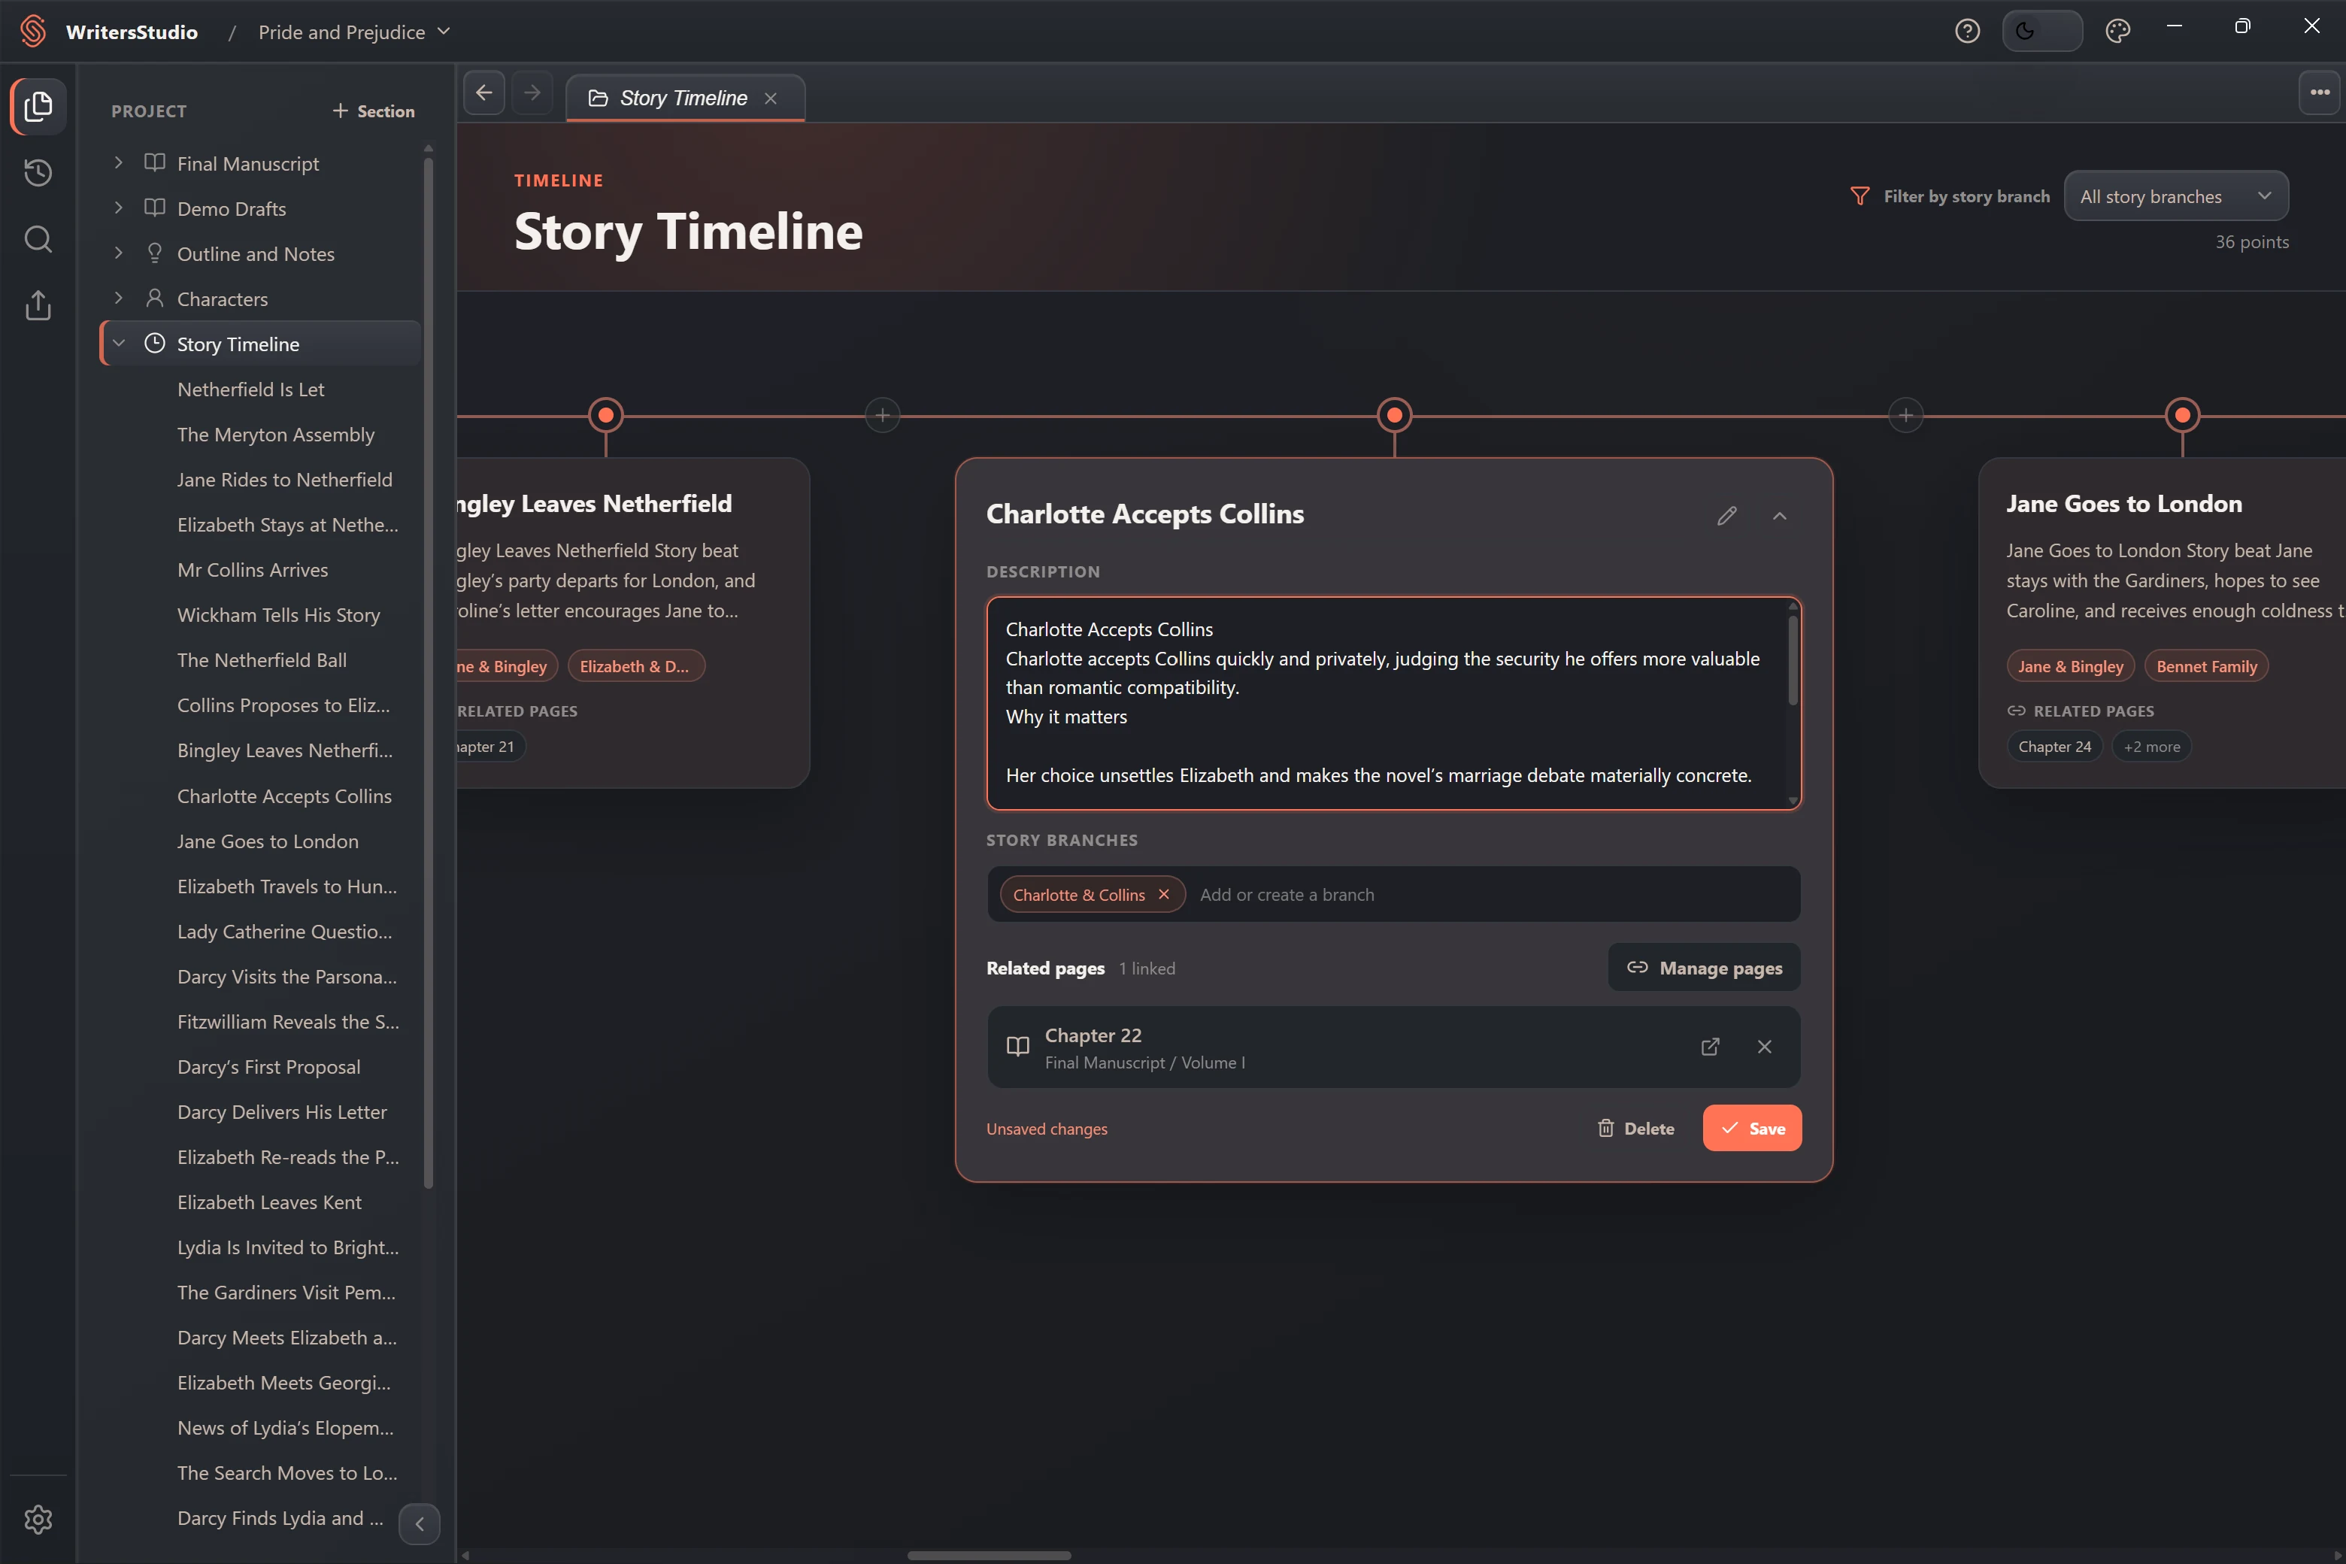This screenshot has width=2346, height=1564.
Task: Show the +2 more related pages
Action: coord(2151,746)
